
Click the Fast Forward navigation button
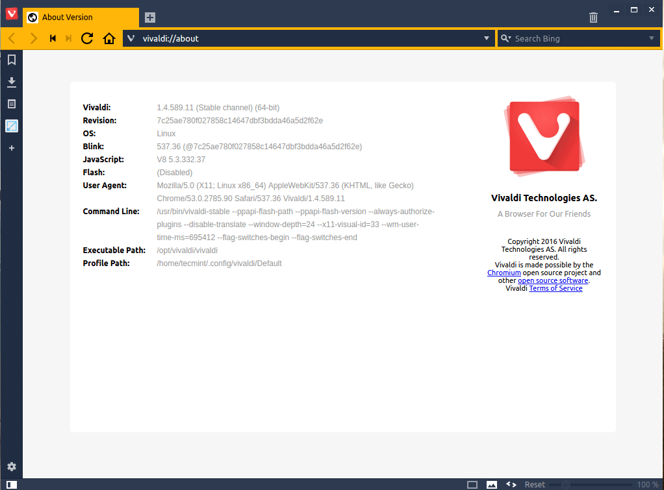click(69, 38)
